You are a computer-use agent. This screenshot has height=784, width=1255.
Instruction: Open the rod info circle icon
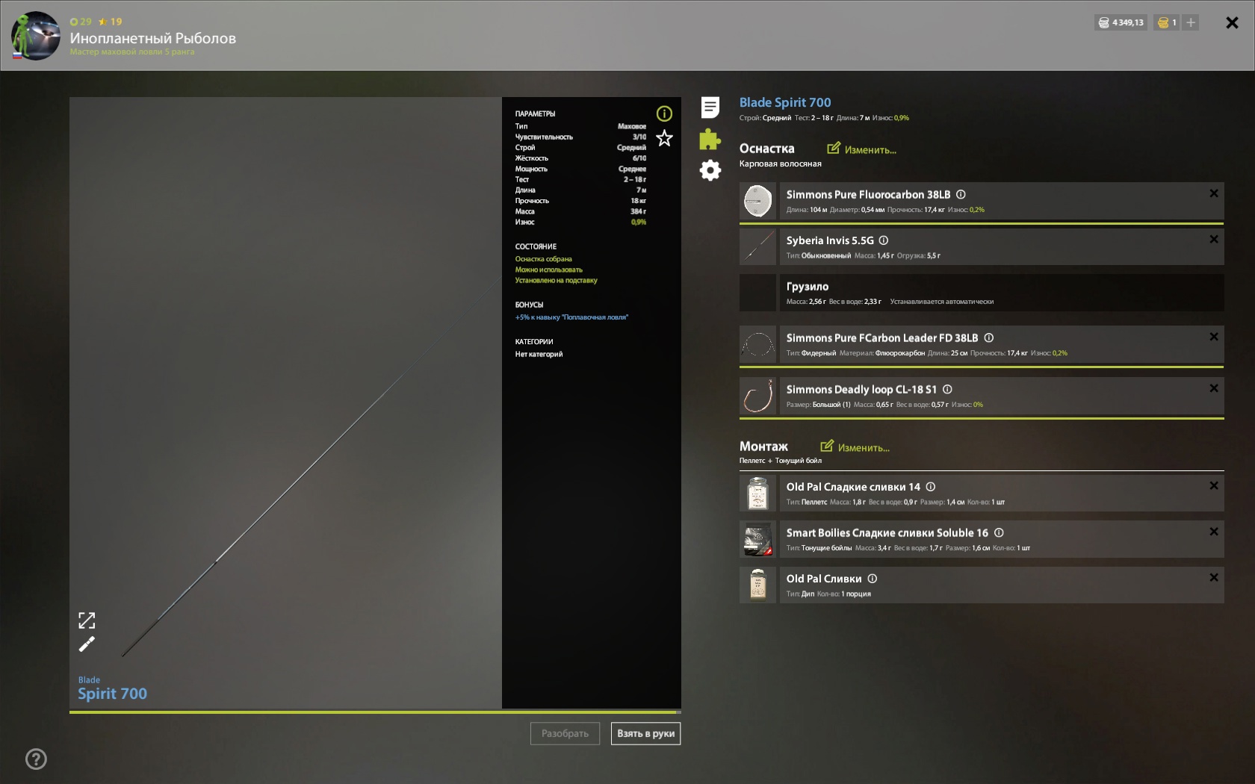664,113
